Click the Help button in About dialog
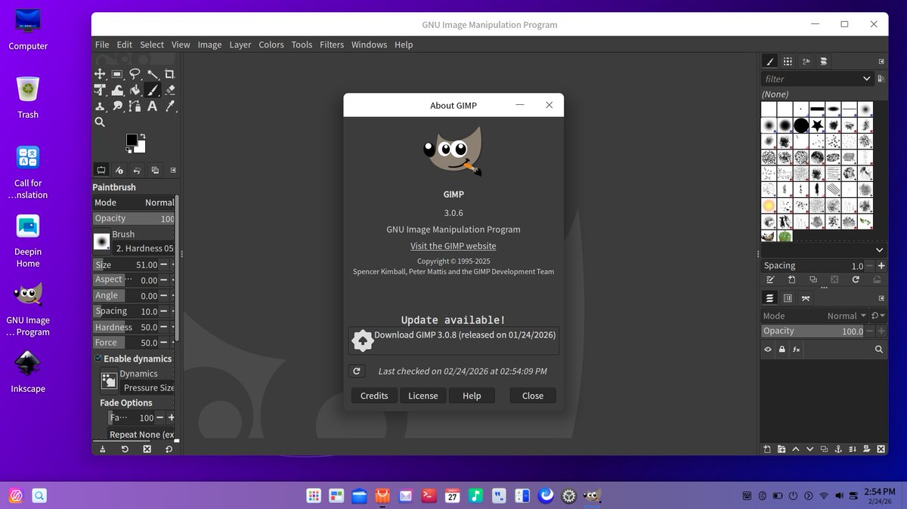 (x=472, y=396)
